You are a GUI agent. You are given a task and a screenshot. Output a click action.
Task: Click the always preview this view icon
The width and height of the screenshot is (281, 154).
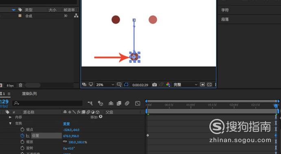(84, 84)
